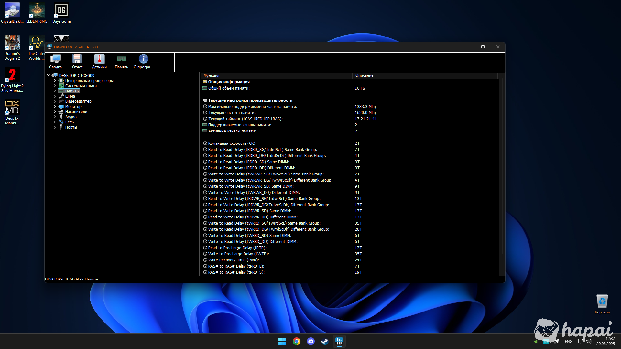
Task: Select Системная плата in the tree
Action: (x=81, y=86)
